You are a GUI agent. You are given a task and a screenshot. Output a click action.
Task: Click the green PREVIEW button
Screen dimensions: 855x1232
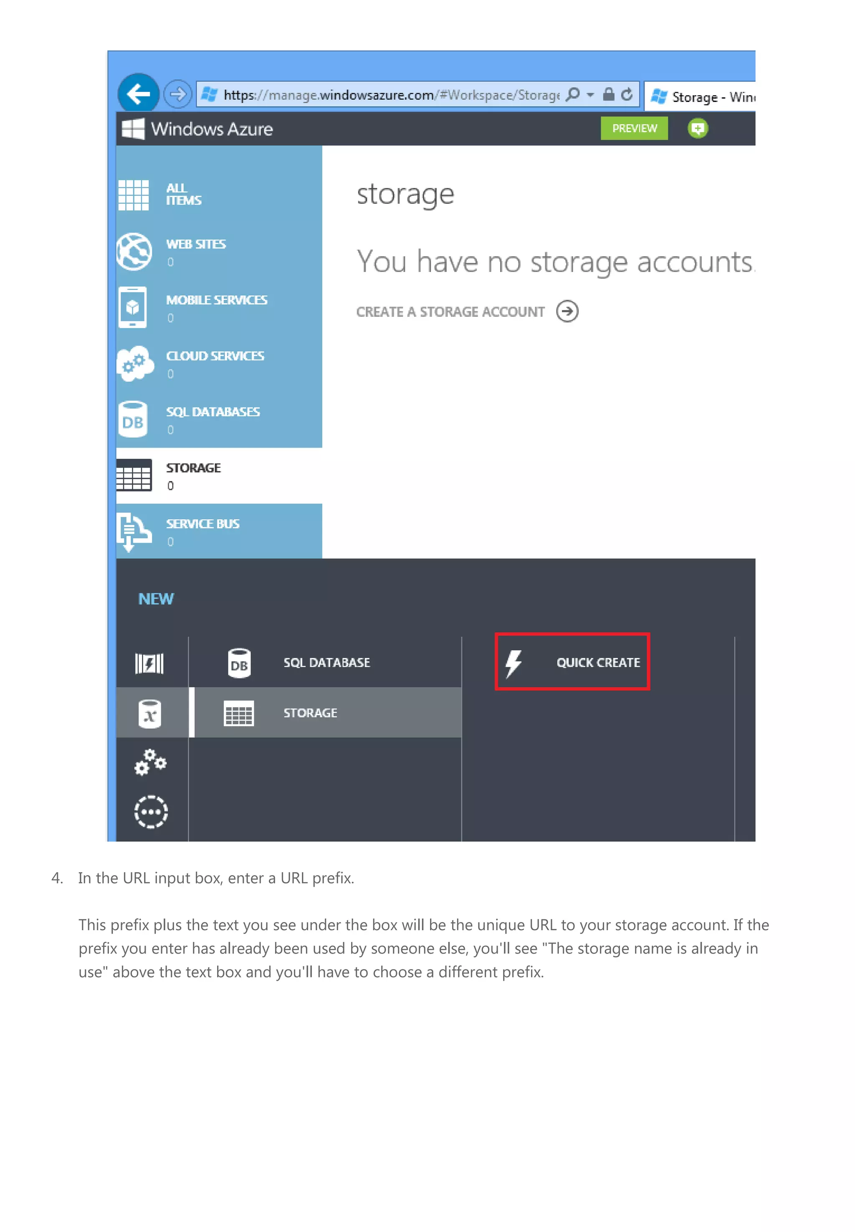click(634, 129)
